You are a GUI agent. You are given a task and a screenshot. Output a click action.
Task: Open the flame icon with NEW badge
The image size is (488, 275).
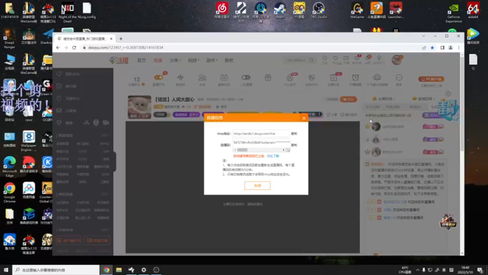coord(290,78)
